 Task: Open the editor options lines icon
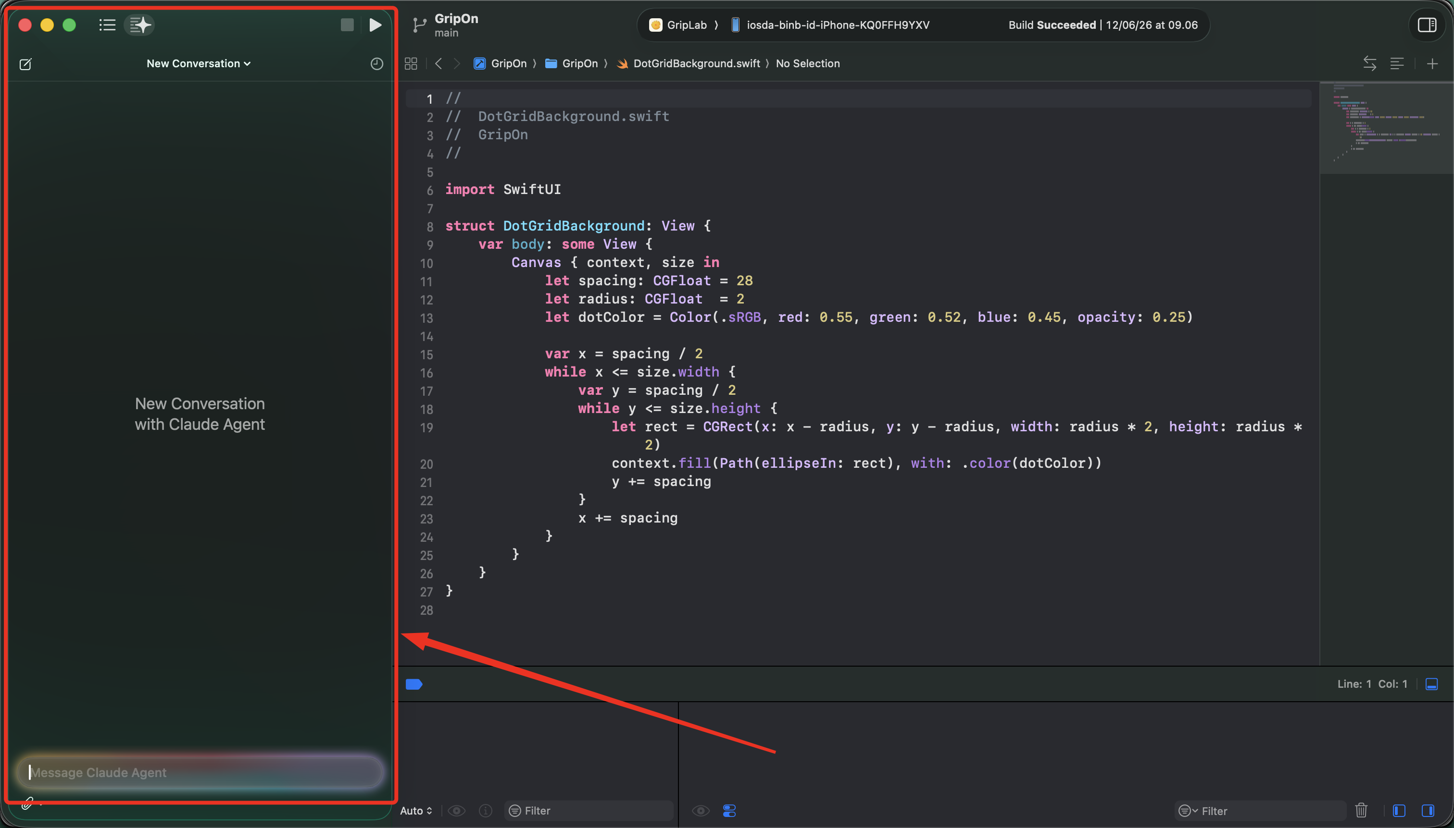(x=1396, y=64)
